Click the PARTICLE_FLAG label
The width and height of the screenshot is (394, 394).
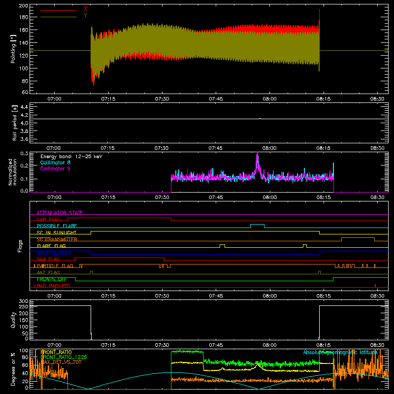(55, 266)
